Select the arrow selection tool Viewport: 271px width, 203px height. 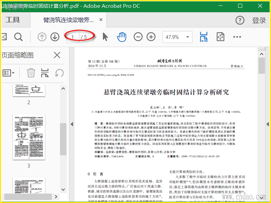tap(105, 37)
